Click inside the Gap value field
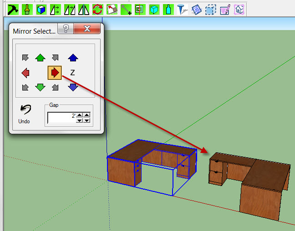Viewport: 295px width, 231px height. (61, 118)
